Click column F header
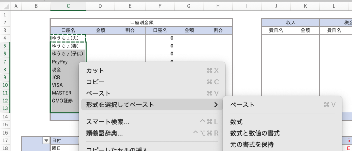352x151 pixels. coord(160,6)
